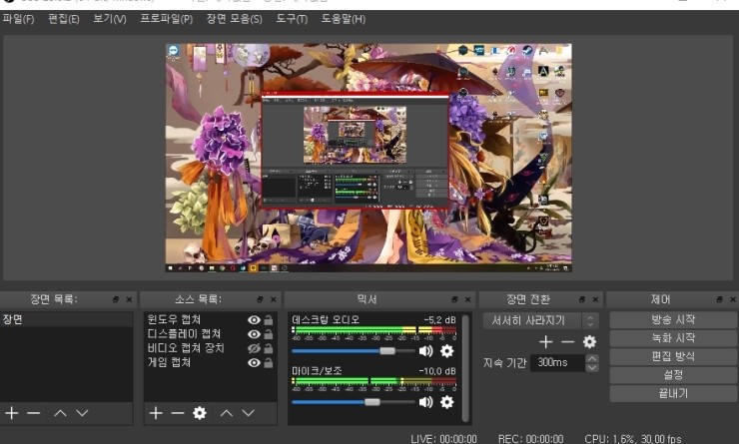Add a new scene with plus icon
Image resolution: width=739 pixels, height=444 pixels.
(x=12, y=413)
